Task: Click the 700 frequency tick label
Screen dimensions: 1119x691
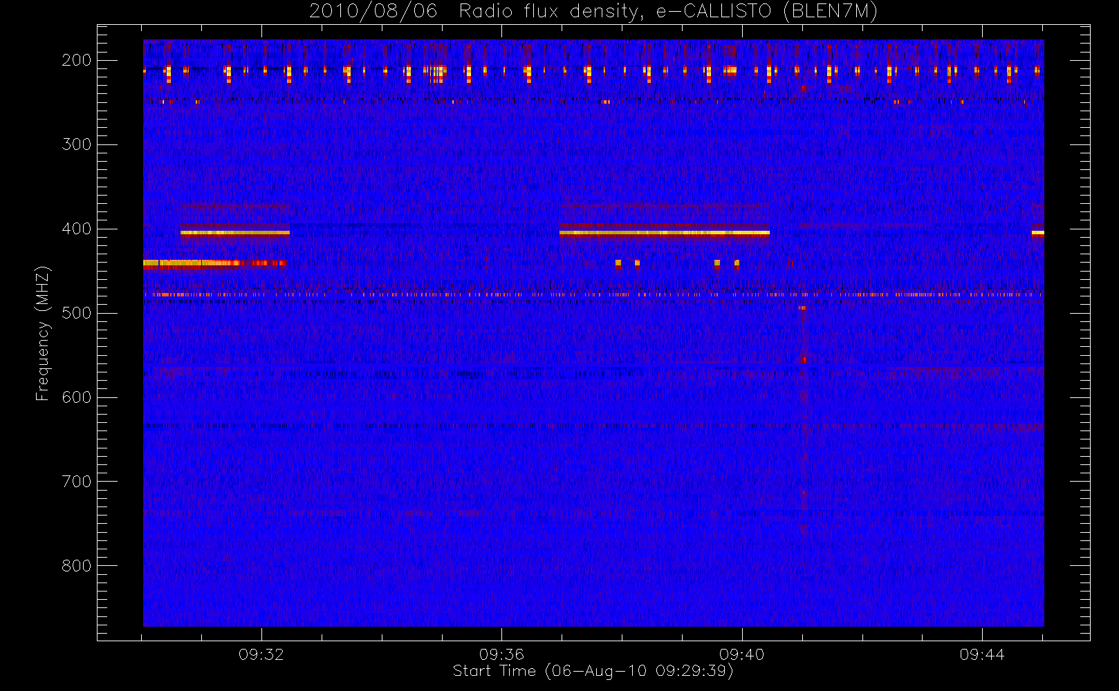Action: point(76,482)
